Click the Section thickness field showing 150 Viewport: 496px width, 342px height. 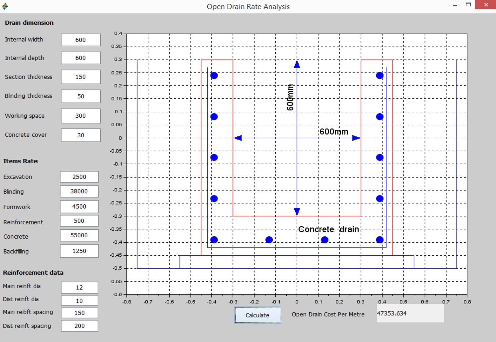80,77
